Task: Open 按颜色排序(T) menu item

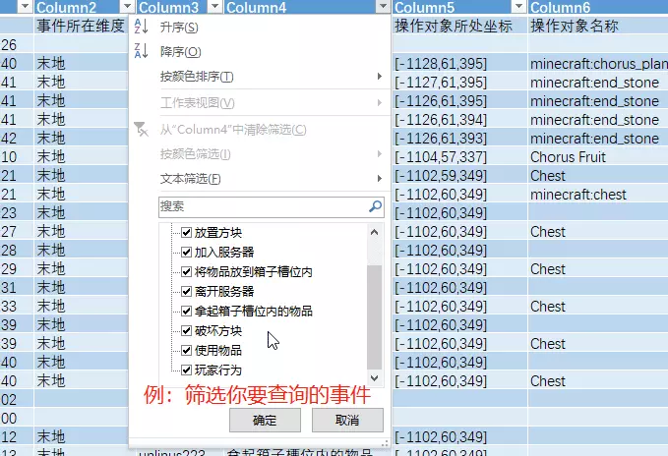Action: click(197, 77)
